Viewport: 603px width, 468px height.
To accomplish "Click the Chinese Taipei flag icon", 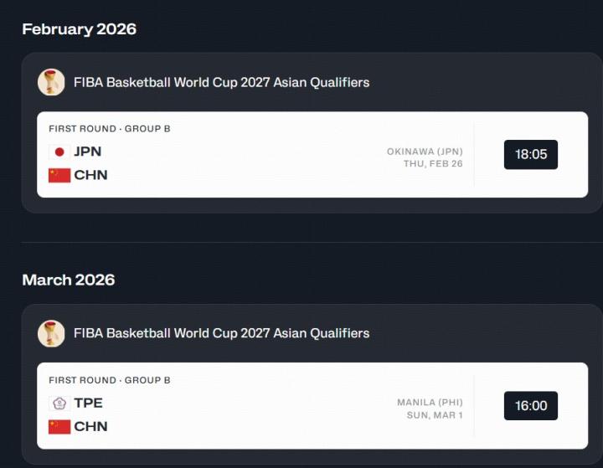I will [x=59, y=403].
